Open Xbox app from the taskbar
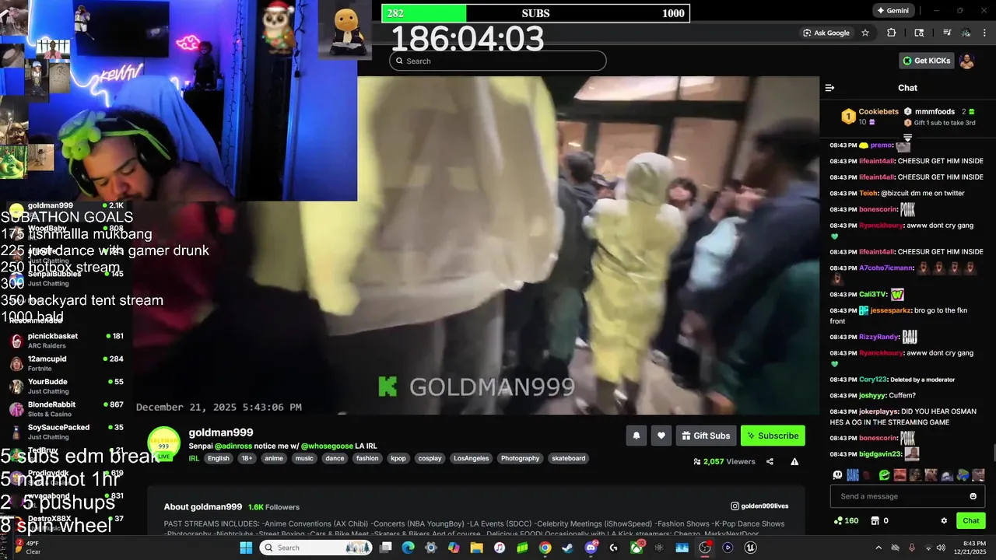 point(637,548)
